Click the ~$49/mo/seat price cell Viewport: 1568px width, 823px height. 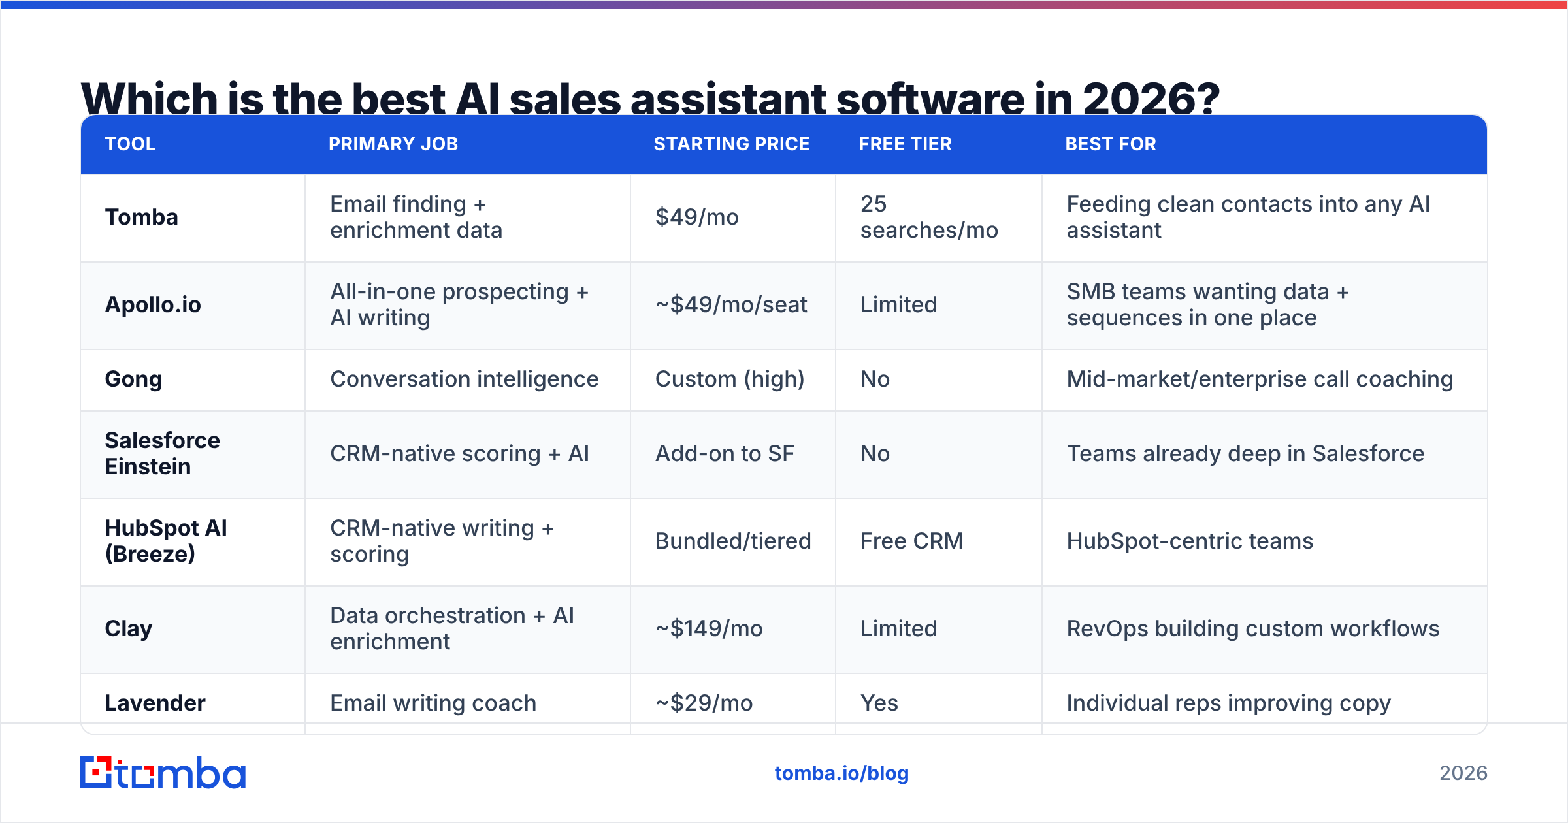[x=733, y=305]
